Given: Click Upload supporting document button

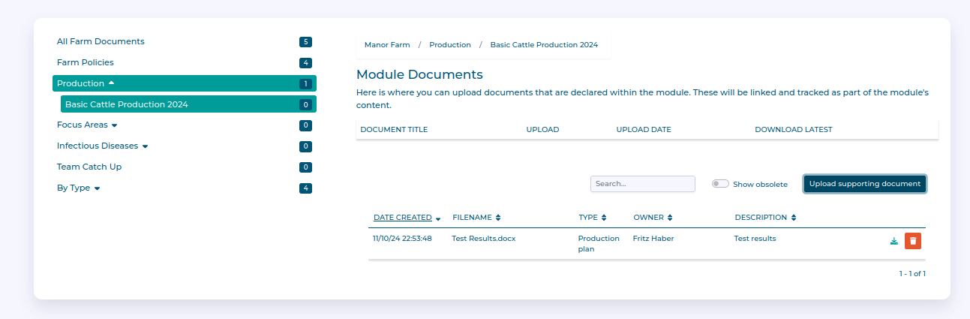Looking at the screenshot, I should [864, 184].
